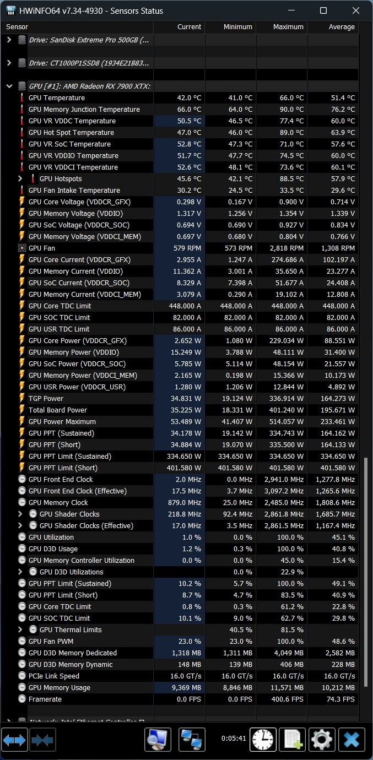The image size is (373, 760).
Task: Click the GPU Temperature thermometer icon
Action: (22, 98)
